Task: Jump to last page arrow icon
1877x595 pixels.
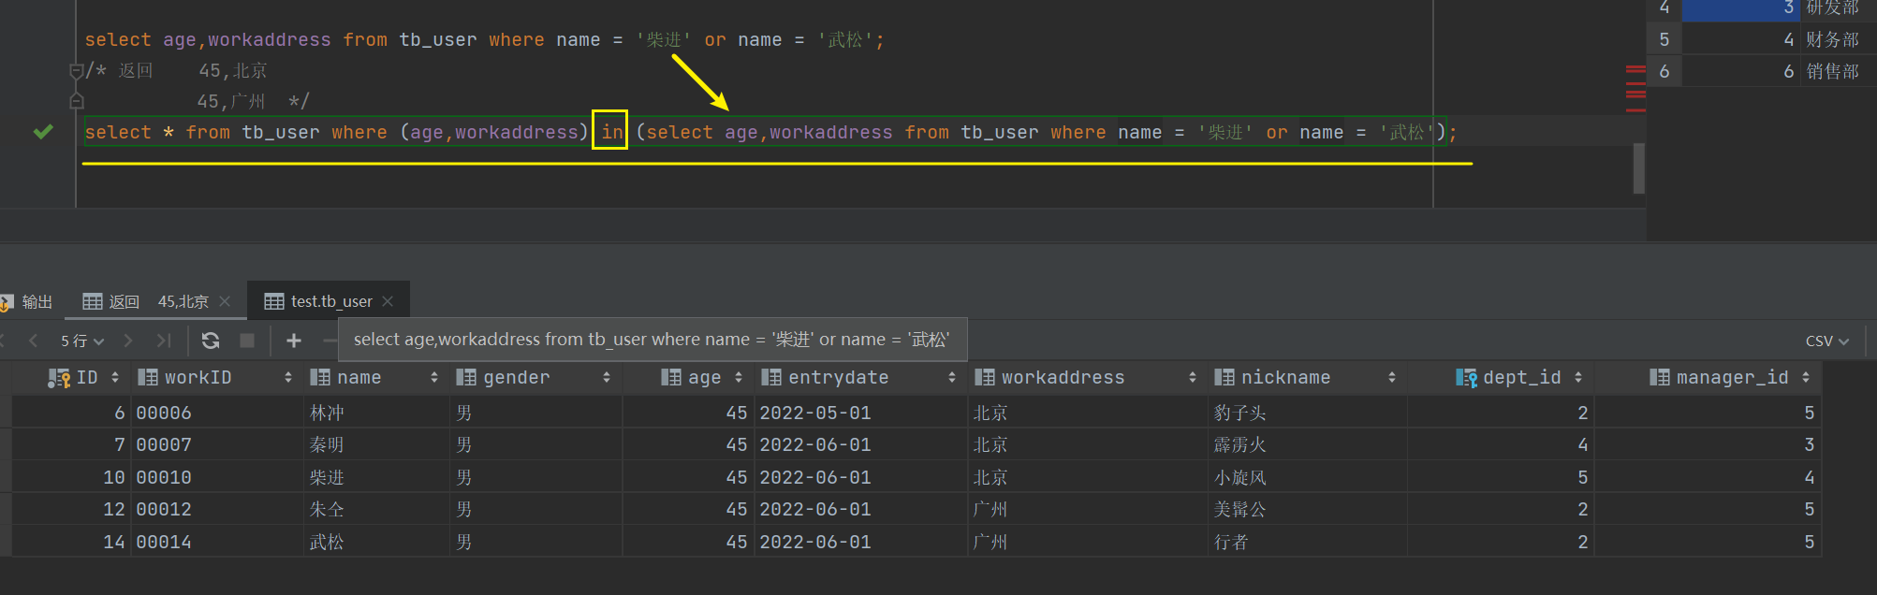Action: pyautogui.click(x=164, y=341)
